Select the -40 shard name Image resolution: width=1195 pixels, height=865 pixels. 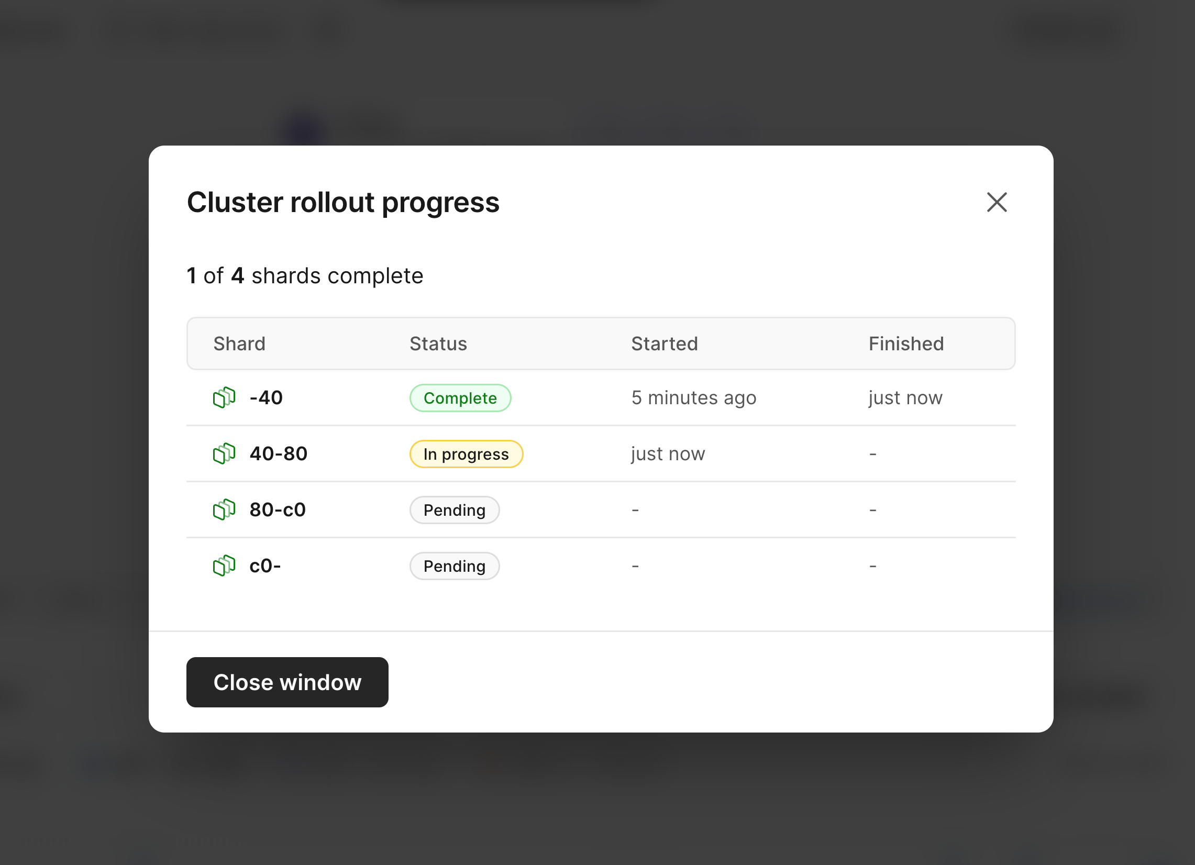click(266, 398)
